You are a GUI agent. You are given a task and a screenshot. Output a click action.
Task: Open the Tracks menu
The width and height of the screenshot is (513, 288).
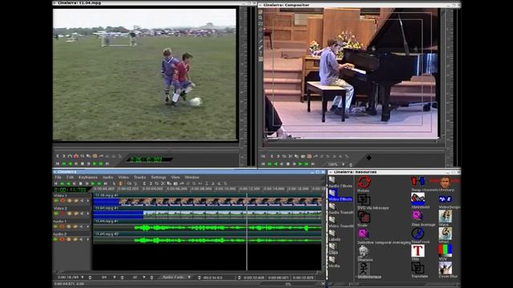click(139, 178)
